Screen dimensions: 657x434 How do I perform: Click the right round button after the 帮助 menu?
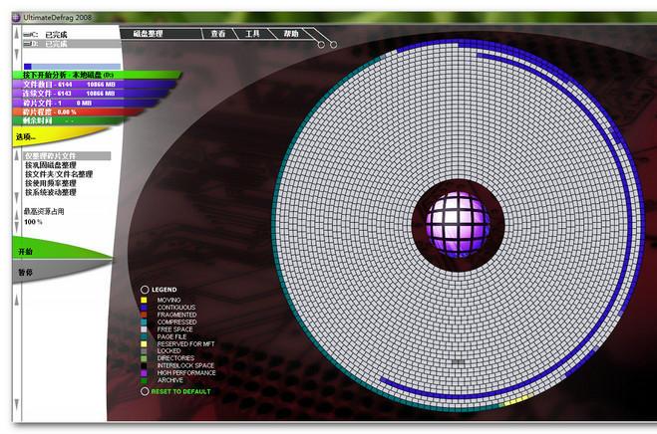click(333, 44)
